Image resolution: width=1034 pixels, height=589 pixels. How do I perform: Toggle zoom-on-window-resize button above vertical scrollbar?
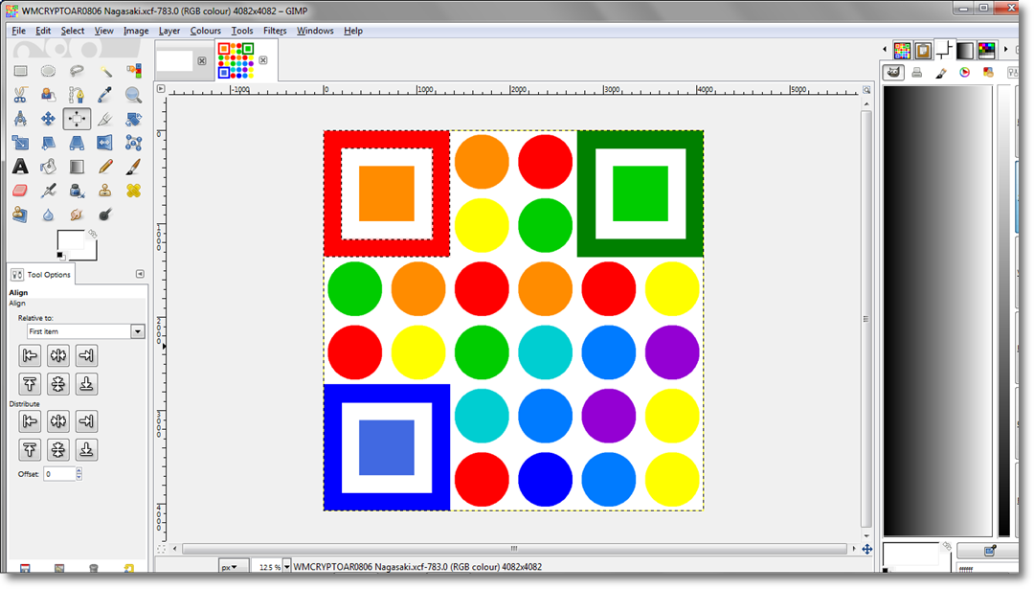tap(866, 90)
